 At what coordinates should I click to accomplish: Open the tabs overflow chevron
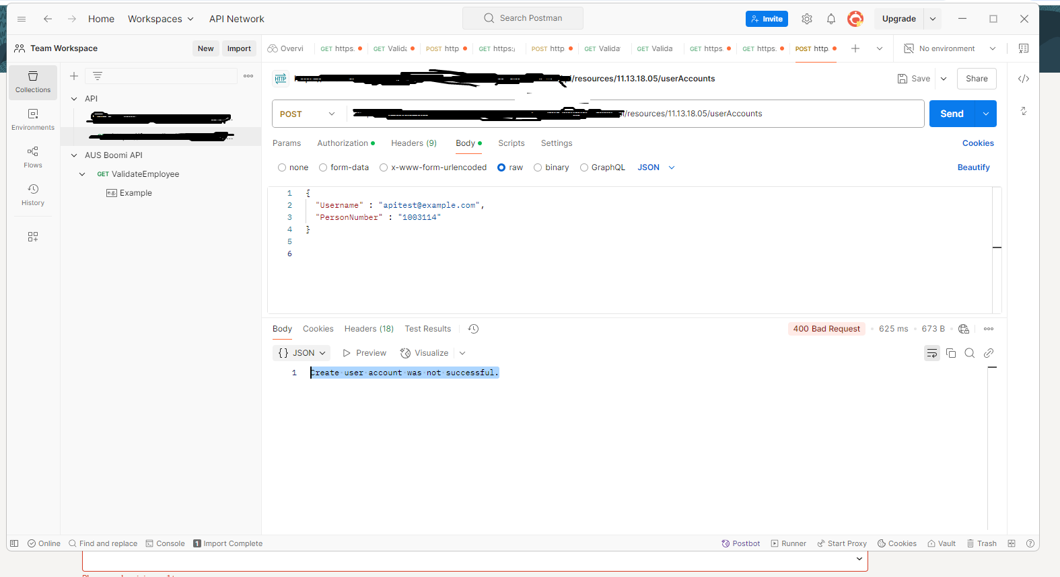pyautogui.click(x=880, y=48)
